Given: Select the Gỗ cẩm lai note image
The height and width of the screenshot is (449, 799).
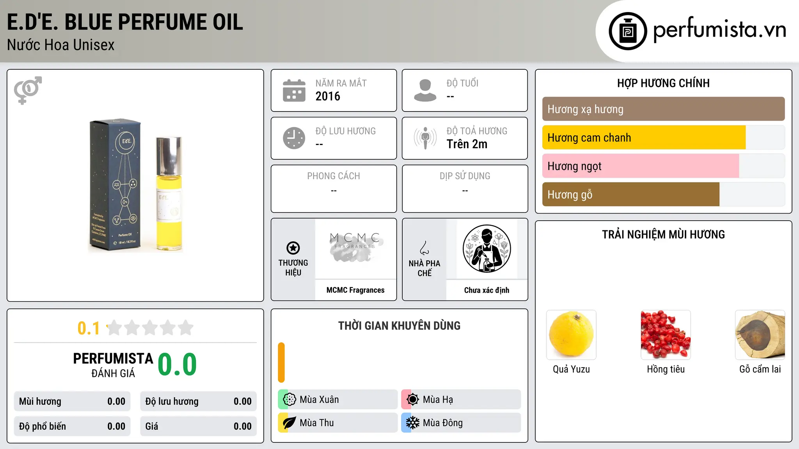Looking at the screenshot, I should pyautogui.click(x=760, y=335).
